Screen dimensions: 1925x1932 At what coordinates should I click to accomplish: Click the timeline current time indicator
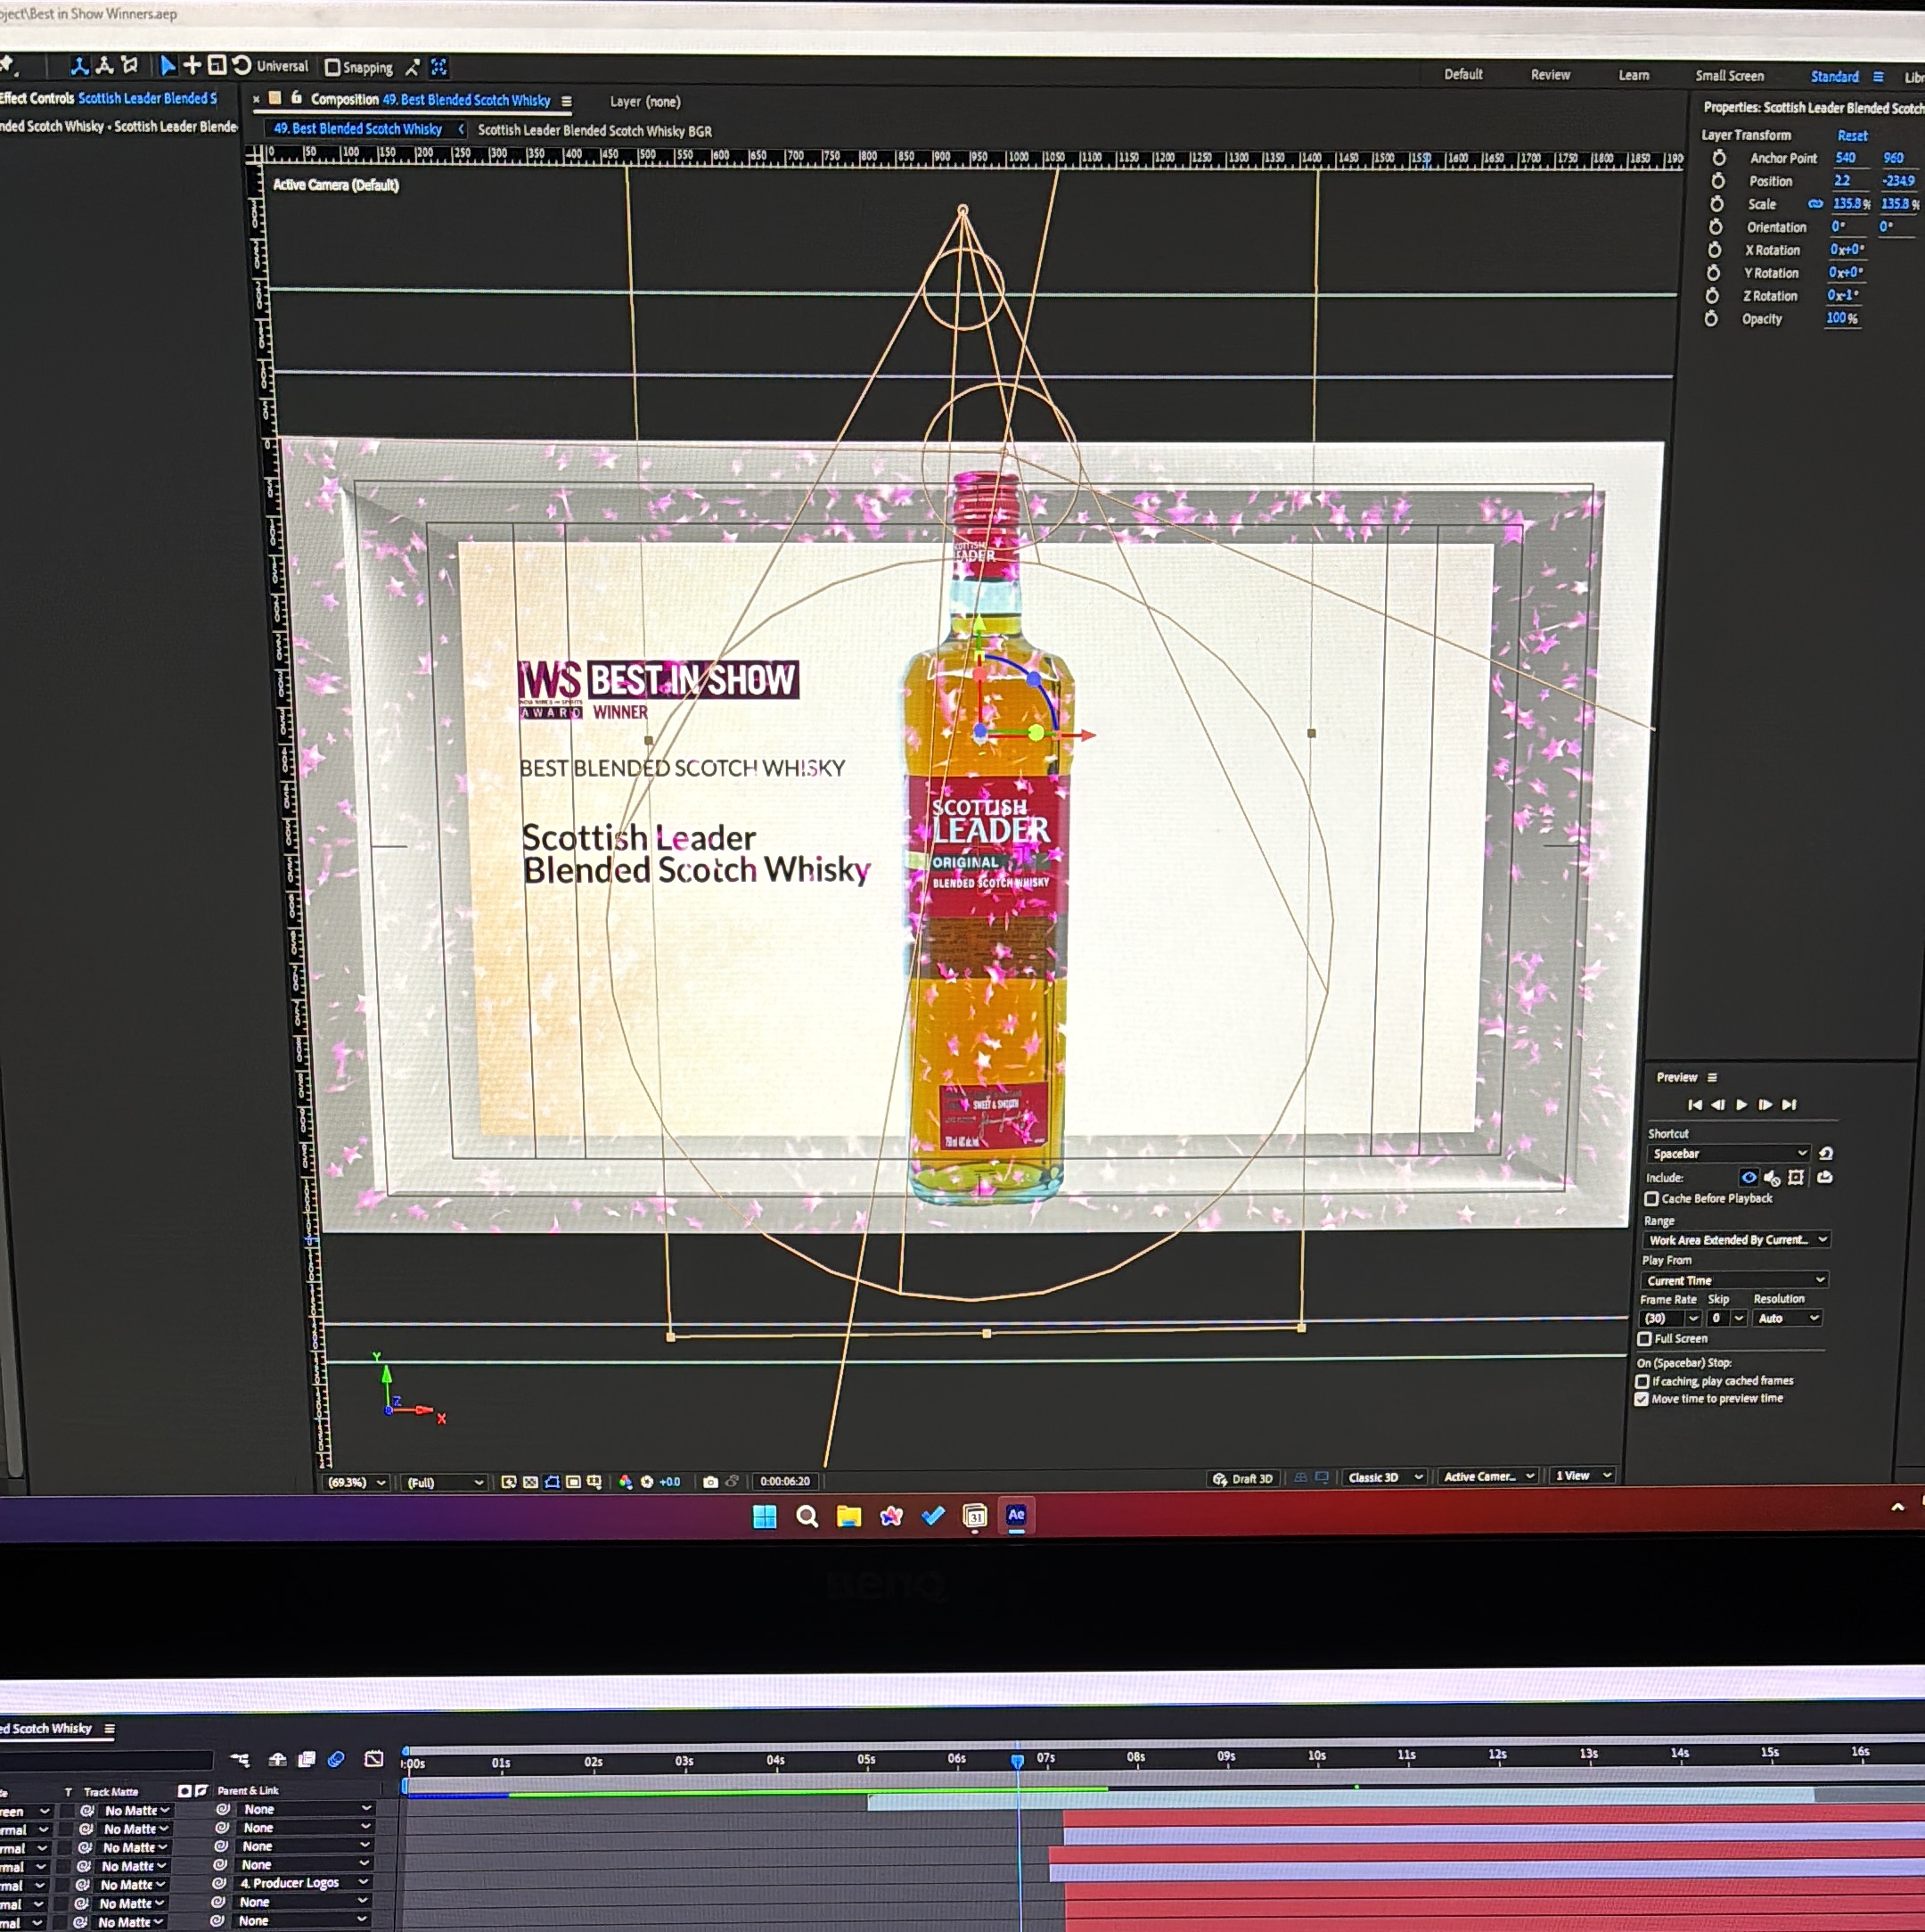(x=1017, y=1761)
